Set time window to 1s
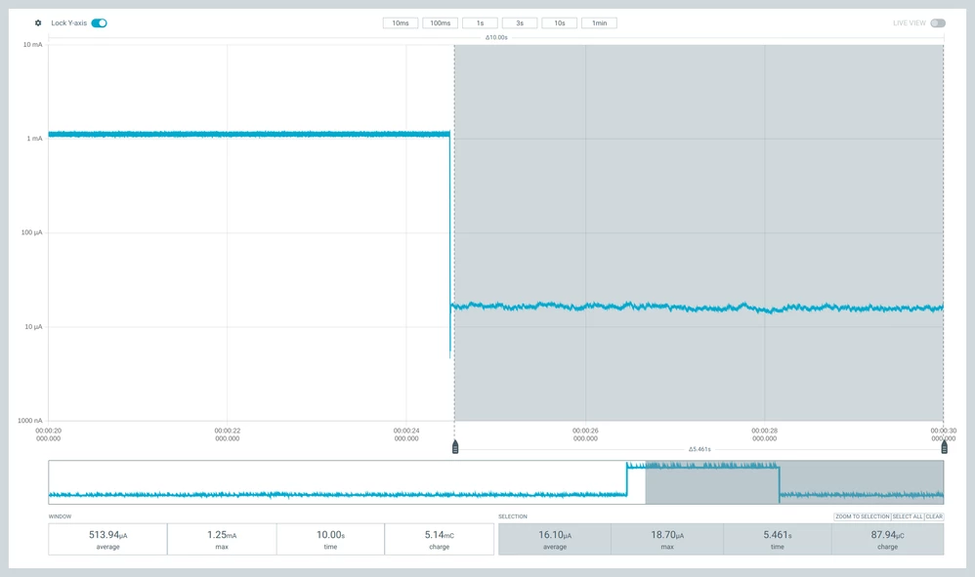975x577 pixels. (x=480, y=23)
